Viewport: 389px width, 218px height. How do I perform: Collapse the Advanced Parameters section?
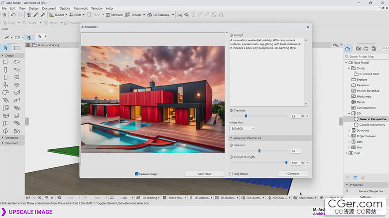[x=231, y=138]
